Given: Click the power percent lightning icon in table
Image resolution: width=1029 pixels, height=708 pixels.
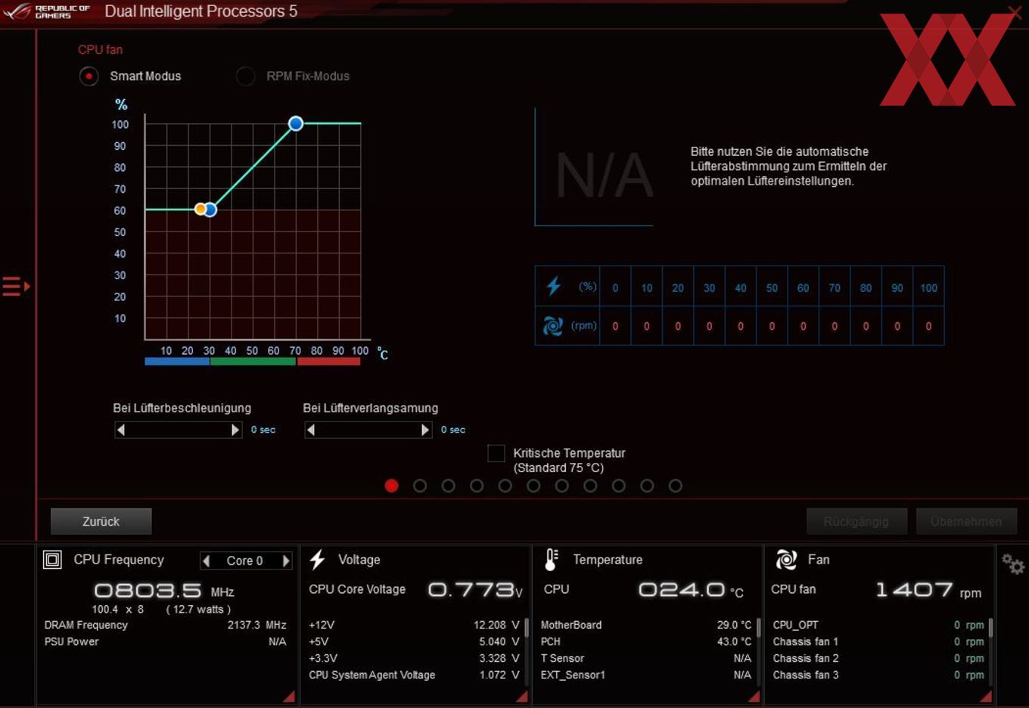Looking at the screenshot, I should pos(554,286).
